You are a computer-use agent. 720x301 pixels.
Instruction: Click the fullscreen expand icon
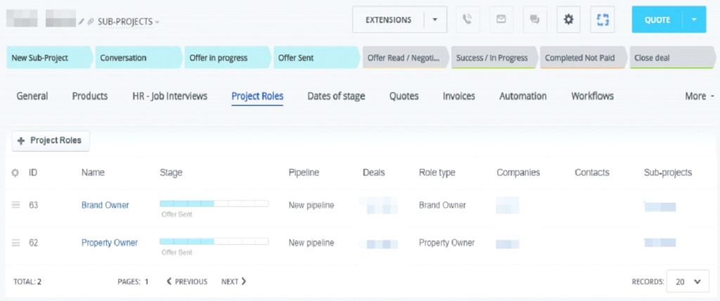(x=602, y=20)
